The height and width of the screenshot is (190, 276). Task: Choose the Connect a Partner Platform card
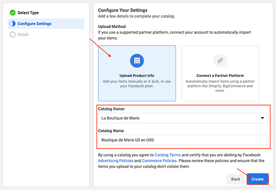coord(220,73)
